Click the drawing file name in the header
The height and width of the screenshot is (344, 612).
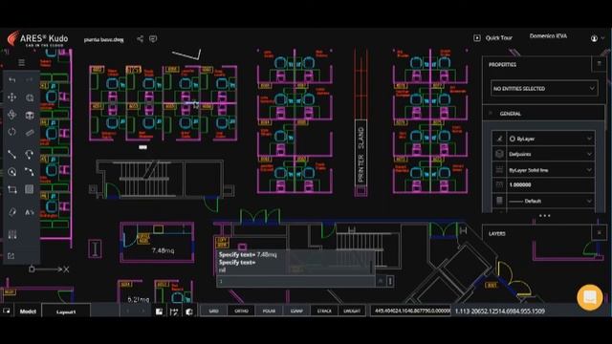[104, 39]
